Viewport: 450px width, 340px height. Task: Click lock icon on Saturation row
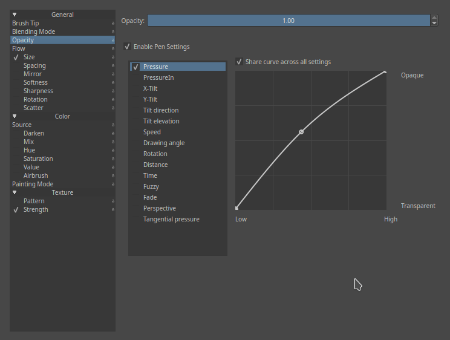pos(112,159)
